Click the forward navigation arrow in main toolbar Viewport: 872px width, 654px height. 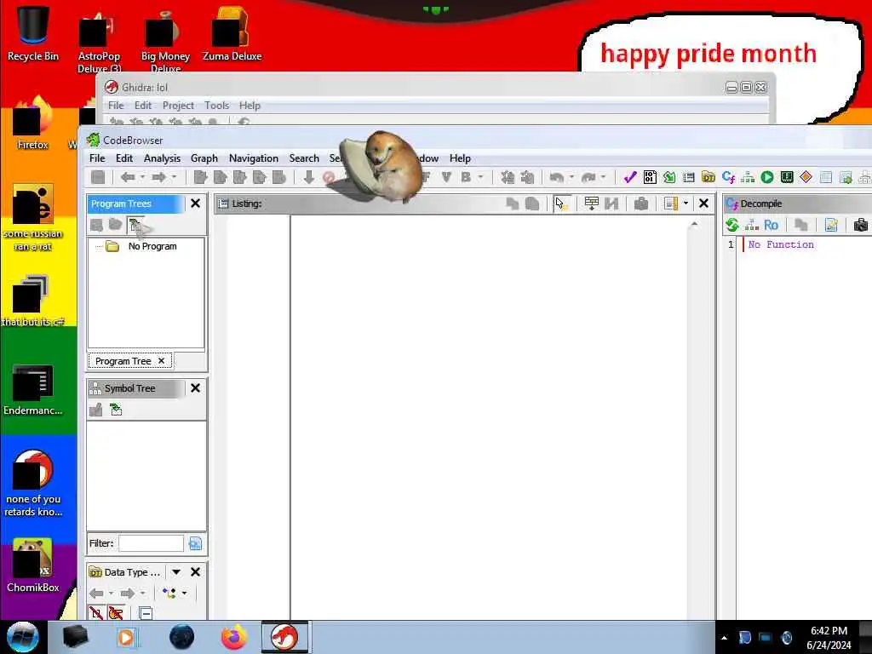(x=158, y=177)
